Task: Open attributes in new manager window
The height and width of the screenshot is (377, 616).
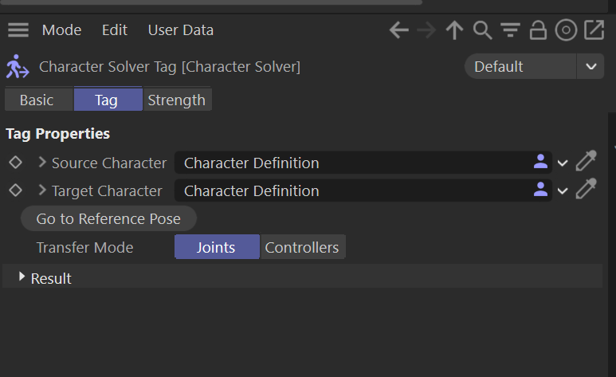Action: point(594,30)
